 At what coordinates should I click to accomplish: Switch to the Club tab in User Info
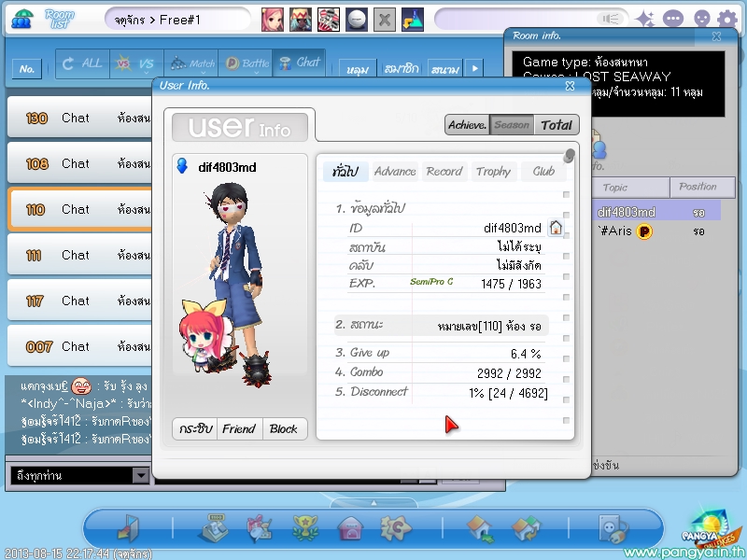pos(543,172)
